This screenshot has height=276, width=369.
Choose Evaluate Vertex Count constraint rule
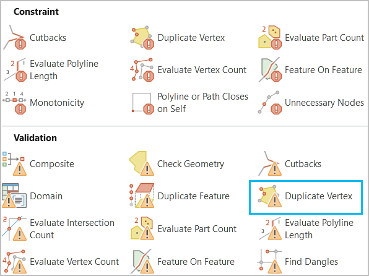coord(188,70)
